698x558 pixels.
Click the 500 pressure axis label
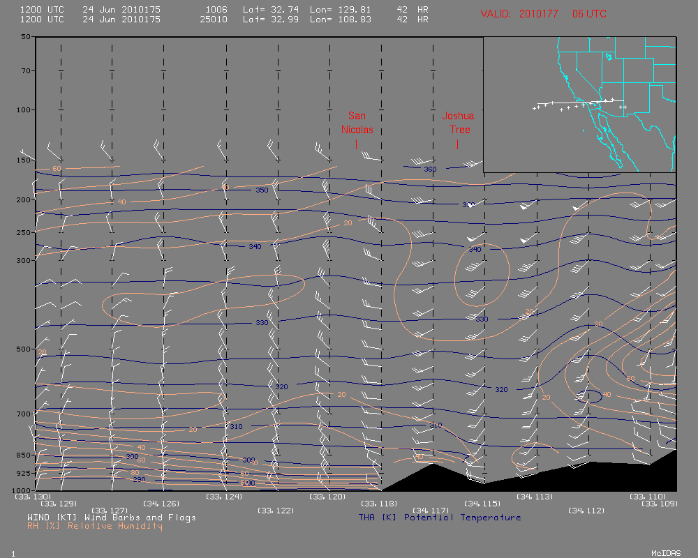[x=24, y=349]
